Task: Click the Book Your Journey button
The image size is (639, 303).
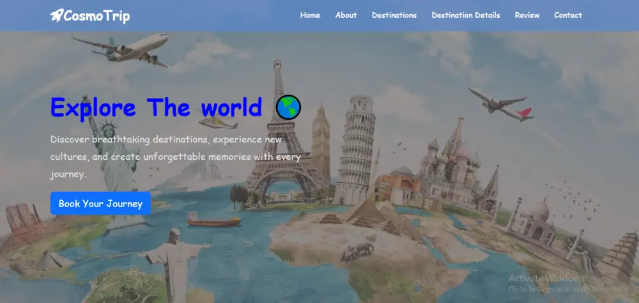Action: (101, 203)
